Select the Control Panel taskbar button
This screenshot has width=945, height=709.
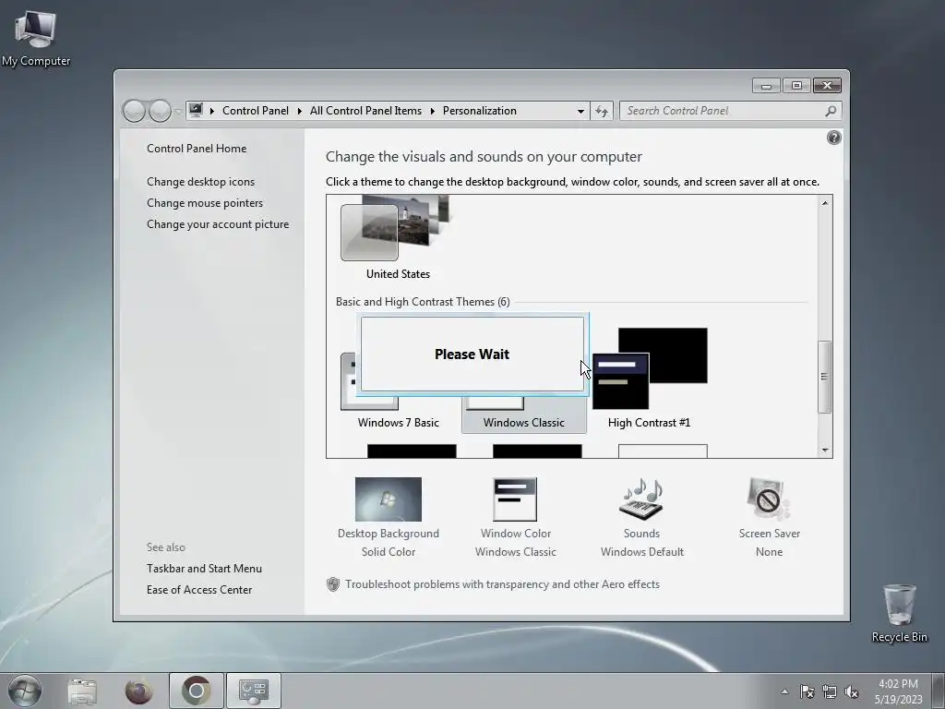253,691
